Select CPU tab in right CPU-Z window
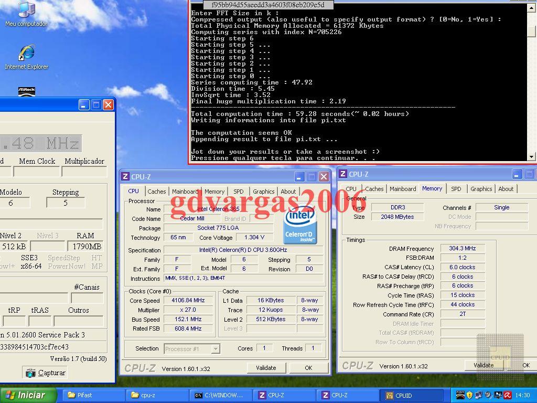Viewport: 537px width, 403px height. tap(351, 189)
